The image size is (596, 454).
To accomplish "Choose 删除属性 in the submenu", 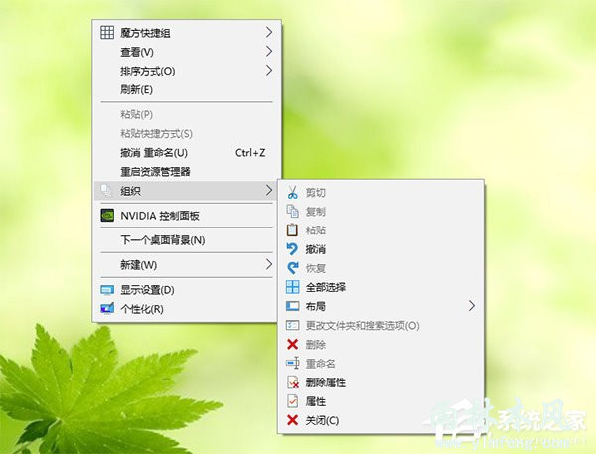I will [380, 382].
